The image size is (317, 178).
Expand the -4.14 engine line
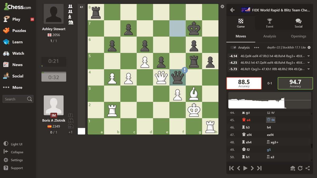308,56
